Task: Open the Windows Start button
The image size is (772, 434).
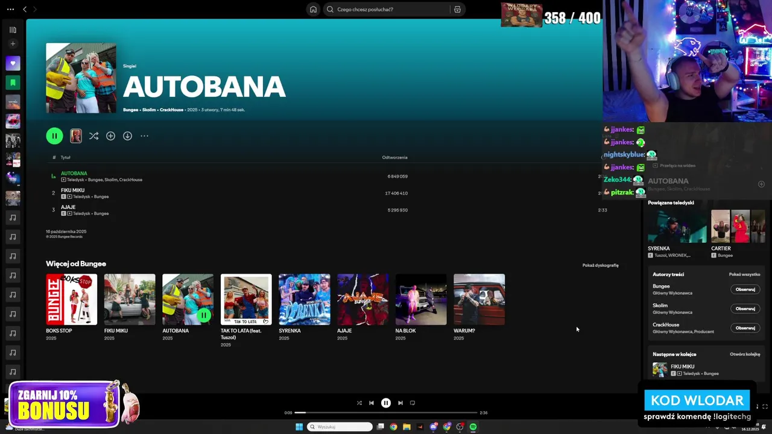Action: (x=299, y=427)
